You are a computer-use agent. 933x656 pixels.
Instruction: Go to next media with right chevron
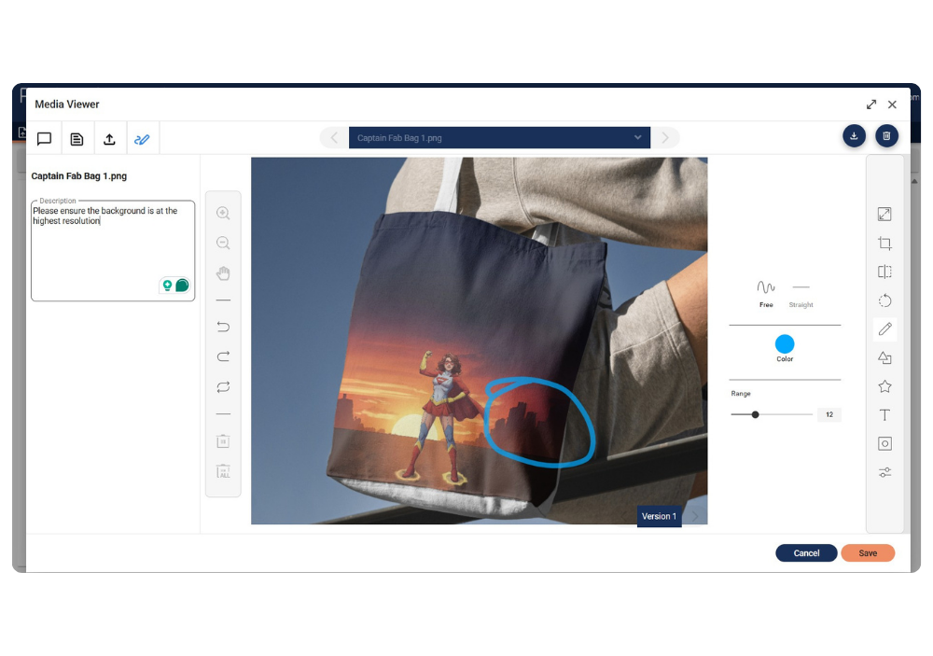coord(665,138)
